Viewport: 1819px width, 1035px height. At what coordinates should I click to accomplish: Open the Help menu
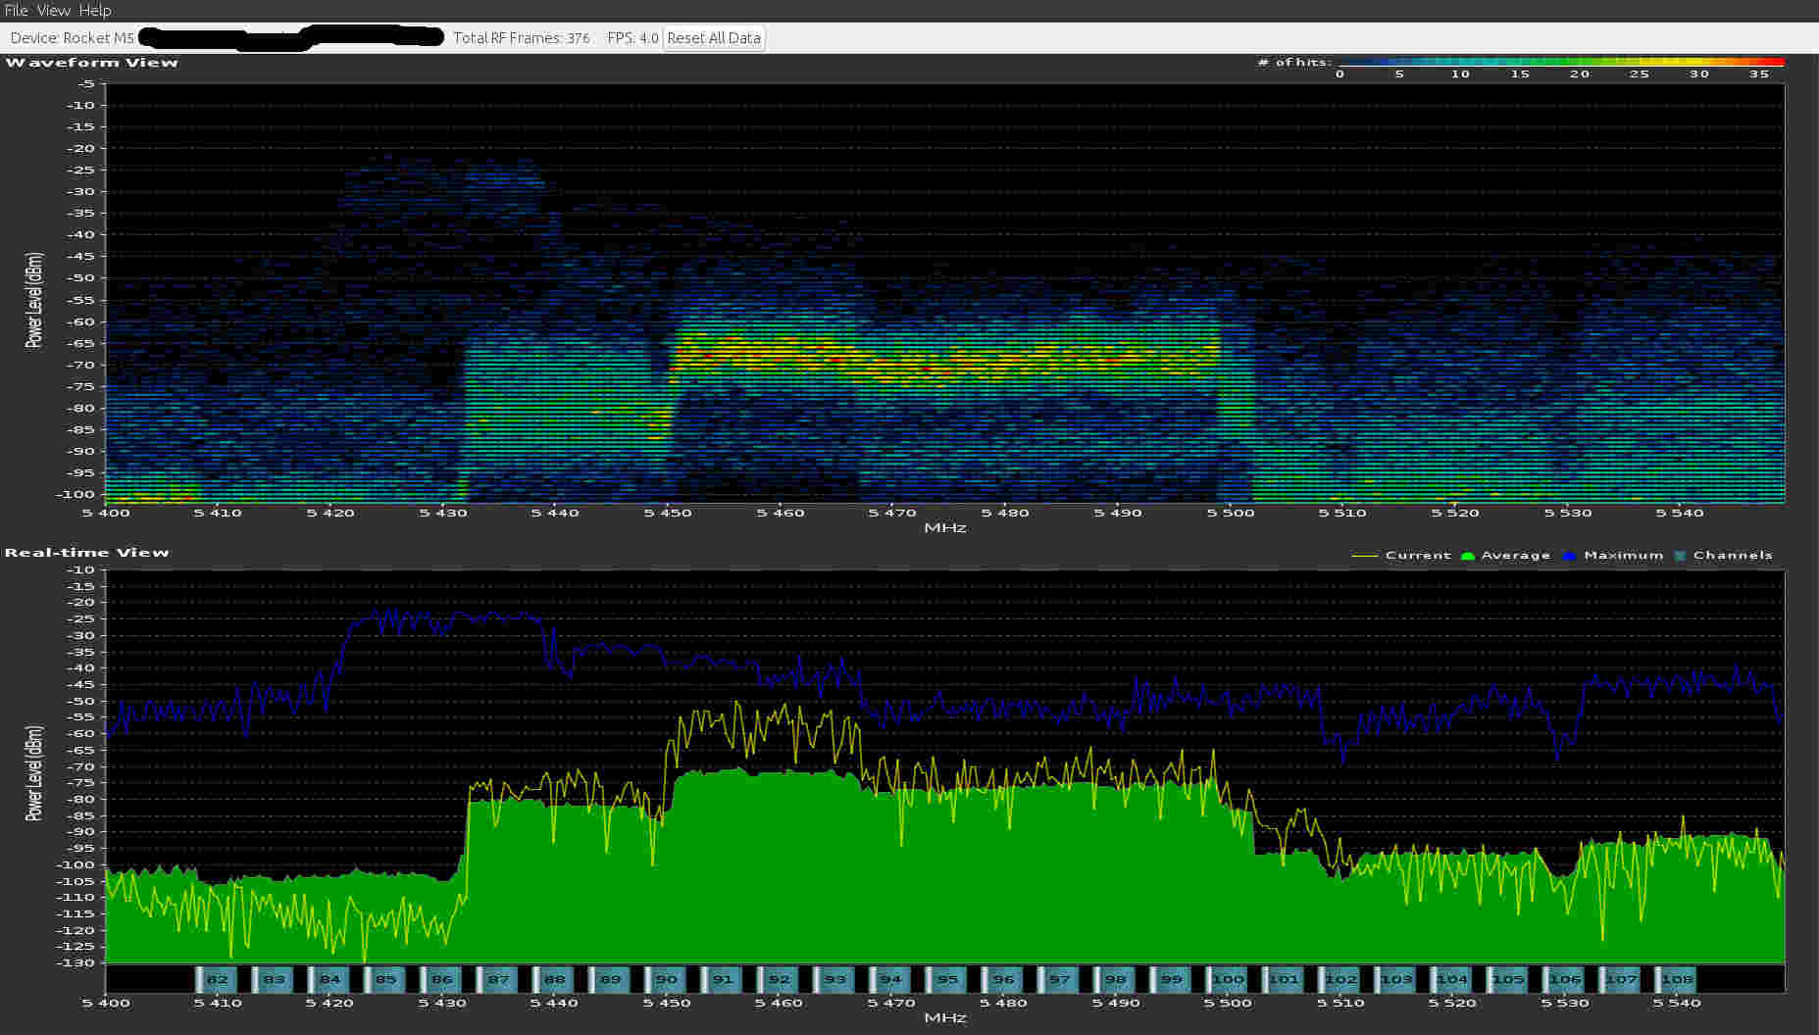pos(95,10)
